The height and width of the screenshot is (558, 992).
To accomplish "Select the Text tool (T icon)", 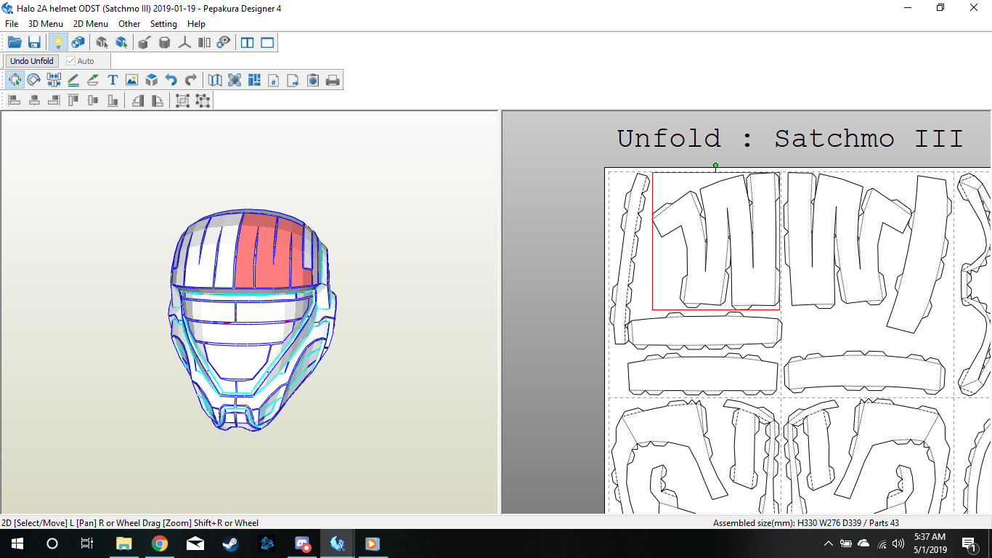I will click(113, 80).
